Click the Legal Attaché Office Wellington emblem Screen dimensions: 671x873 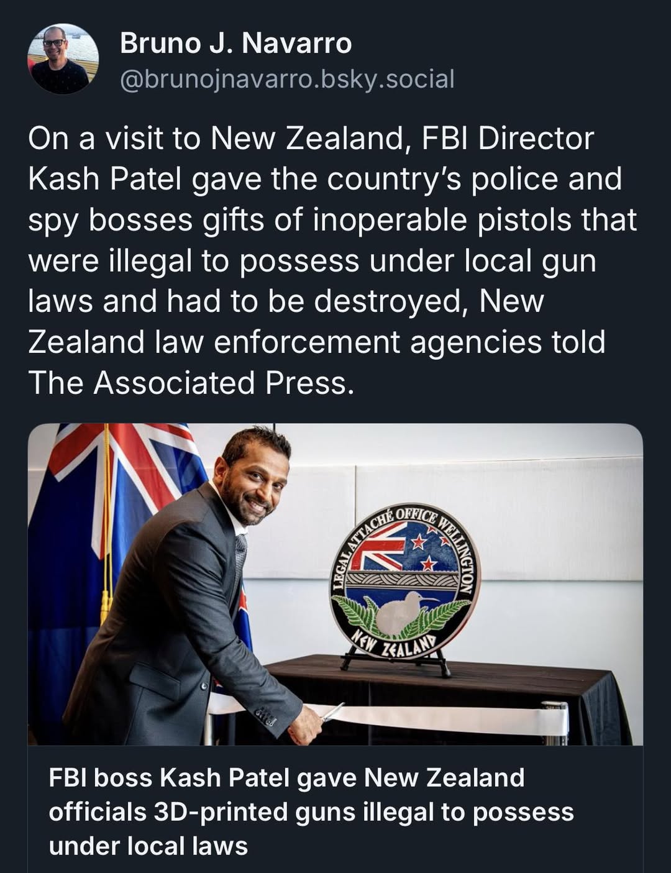pyautogui.click(x=404, y=581)
